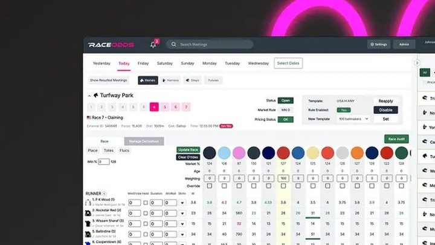
Task: Select the orange bookmaker circle
Action: pyautogui.click(x=357, y=153)
